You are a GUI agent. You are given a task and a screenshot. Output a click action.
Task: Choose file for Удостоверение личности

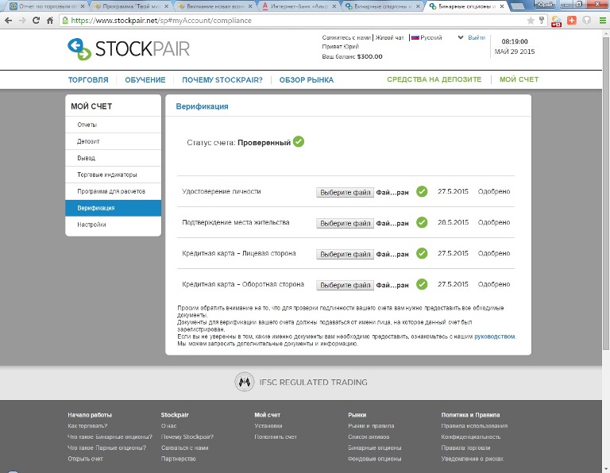[x=345, y=192]
